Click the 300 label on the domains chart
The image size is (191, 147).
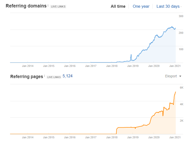181,16
